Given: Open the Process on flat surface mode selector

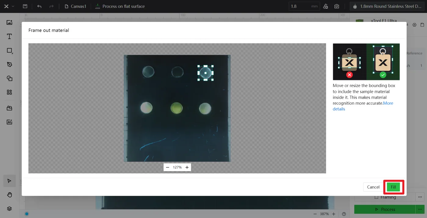Looking at the screenshot, I should (x=120, y=6).
